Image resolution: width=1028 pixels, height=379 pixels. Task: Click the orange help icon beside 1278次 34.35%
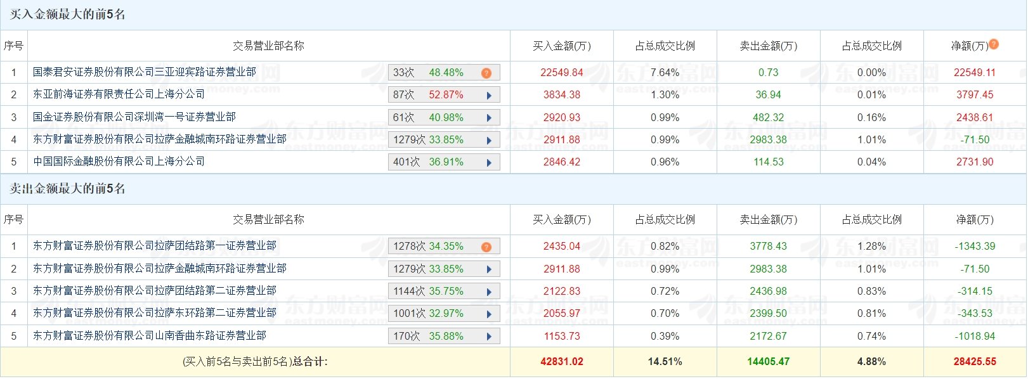pos(486,247)
